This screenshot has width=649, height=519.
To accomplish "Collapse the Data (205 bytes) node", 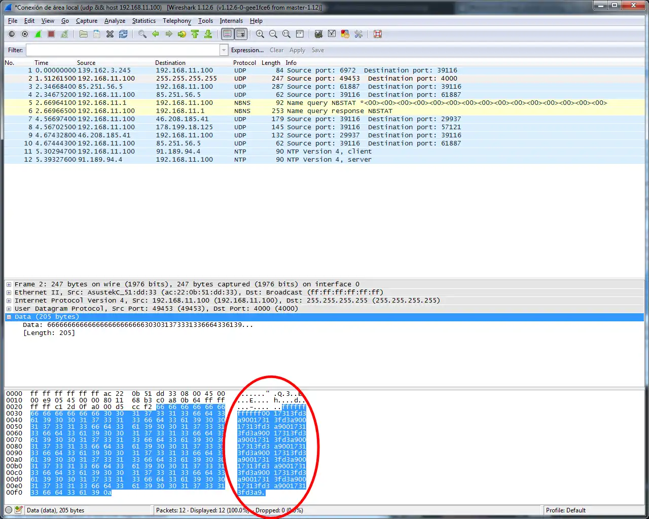I will 9,317.
